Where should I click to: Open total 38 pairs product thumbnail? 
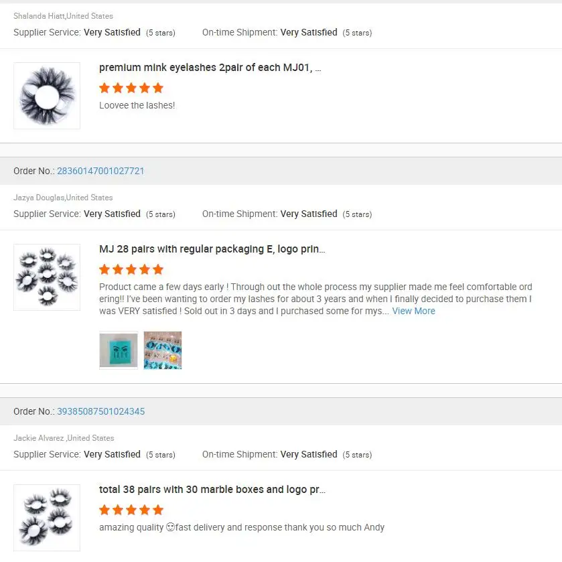click(x=47, y=518)
